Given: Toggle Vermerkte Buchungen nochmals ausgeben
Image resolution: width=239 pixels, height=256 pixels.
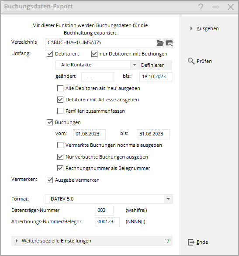Looking at the screenshot, I should pos(60,145).
